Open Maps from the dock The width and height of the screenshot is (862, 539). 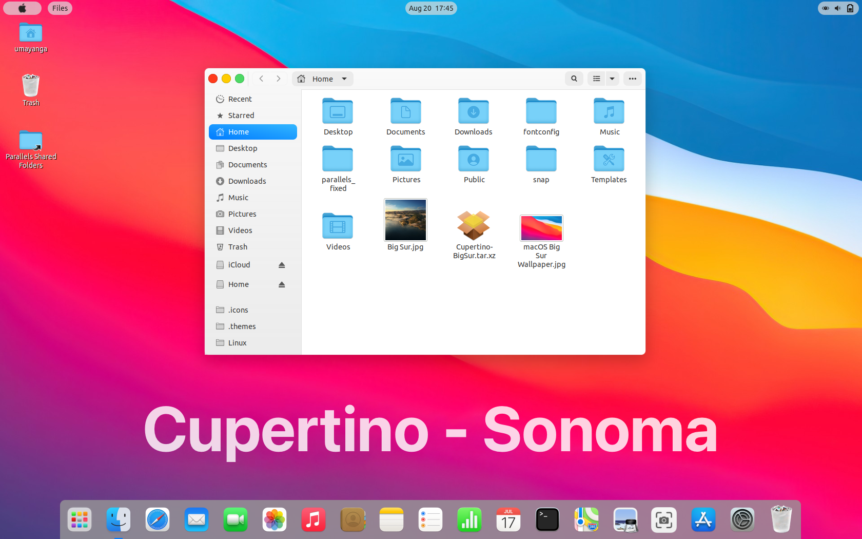click(586, 520)
